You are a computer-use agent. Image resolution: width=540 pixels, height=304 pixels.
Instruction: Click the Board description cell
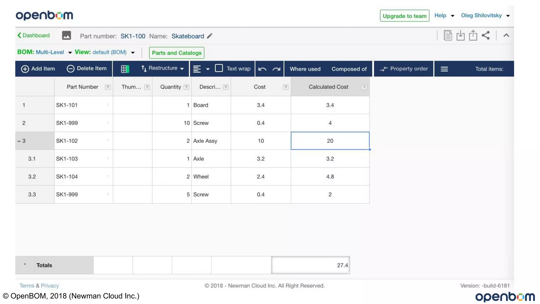[x=211, y=105]
